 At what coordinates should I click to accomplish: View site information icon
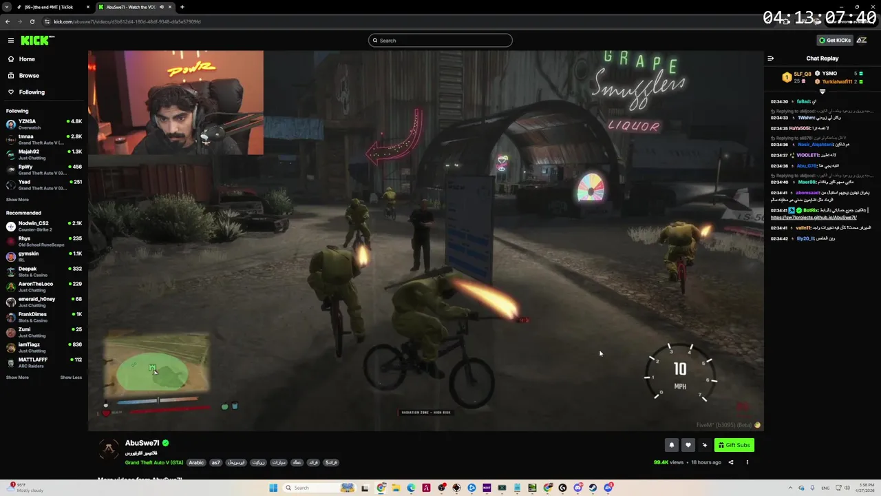tap(47, 21)
